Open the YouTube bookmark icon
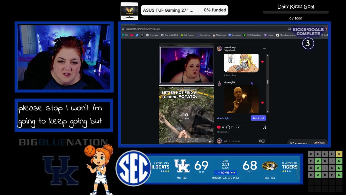This screenshot has width=346, height=195. tap(132, 35)
